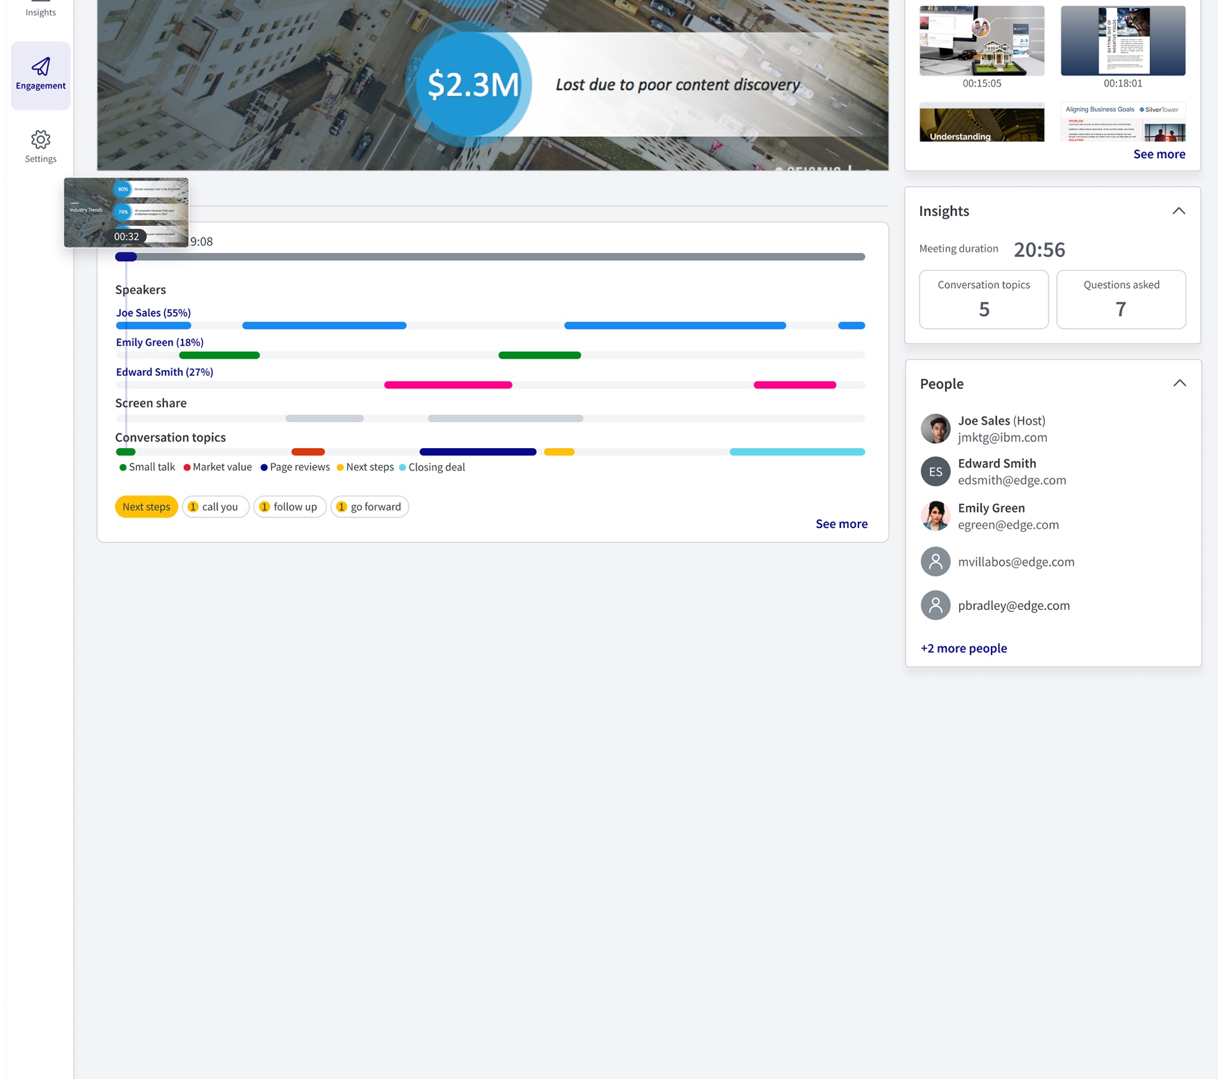The image size is (1218, 1079).
Task: Click the dark blue playhead handle
Action: [x=126, y=257]
